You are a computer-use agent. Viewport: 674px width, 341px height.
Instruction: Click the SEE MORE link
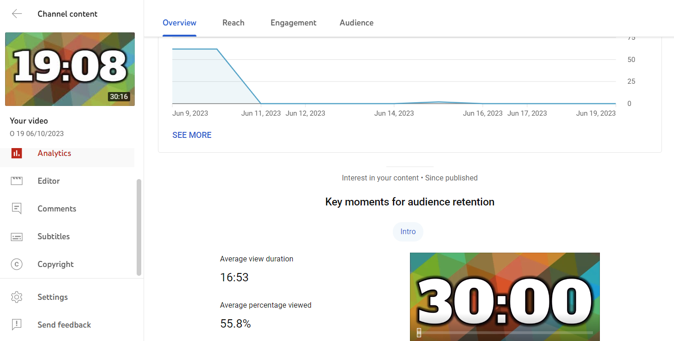pos(192,135)
